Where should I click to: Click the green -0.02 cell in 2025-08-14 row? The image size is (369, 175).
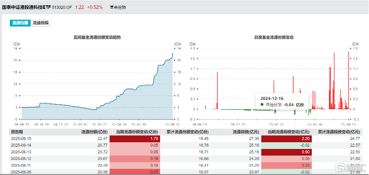point(287,145)
